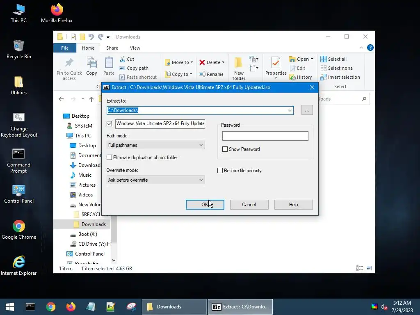Click Select none in ribbon
420x315 pixels.
pos(337,68)
